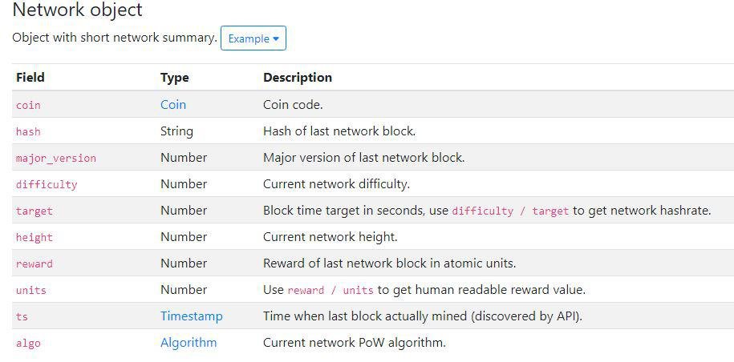This screenshot has width=734, height=362.
Task: Follow the Timestamp type link
Action: coord(192,316)
